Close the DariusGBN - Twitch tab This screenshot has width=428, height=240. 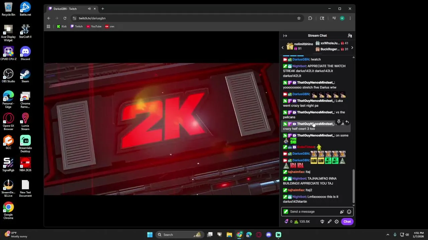[95, 9]
